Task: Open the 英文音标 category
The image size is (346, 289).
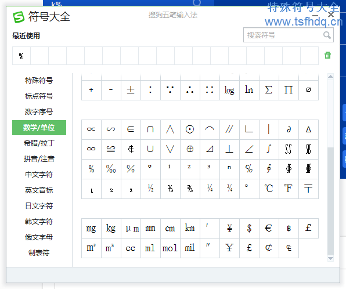Action: 39,190
